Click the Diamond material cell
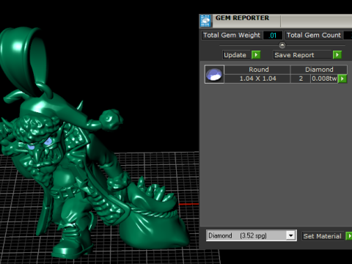This screenshot has height=264, width=352. [x=319, y=70]
